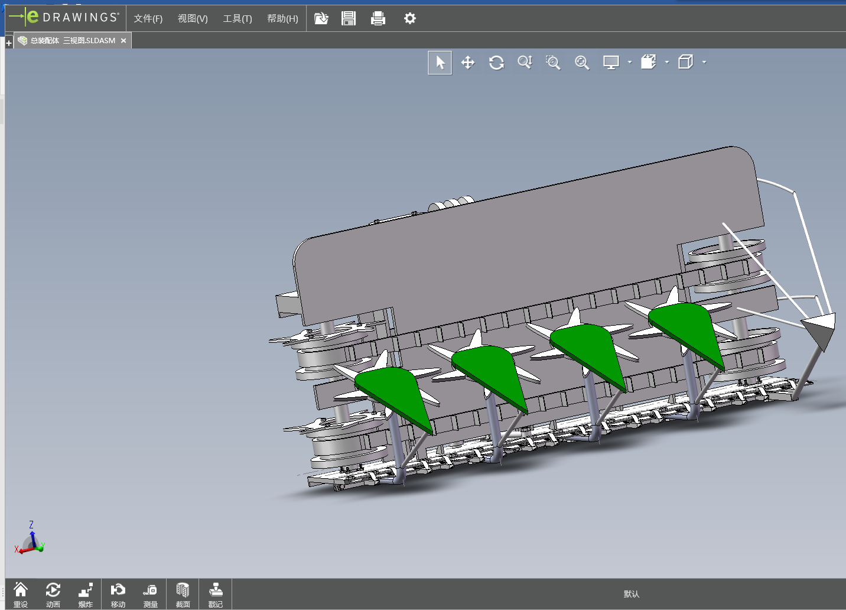Screen dimensions: 846x610
Task: Click the 测量 measure button
Action: click(150, 594)
